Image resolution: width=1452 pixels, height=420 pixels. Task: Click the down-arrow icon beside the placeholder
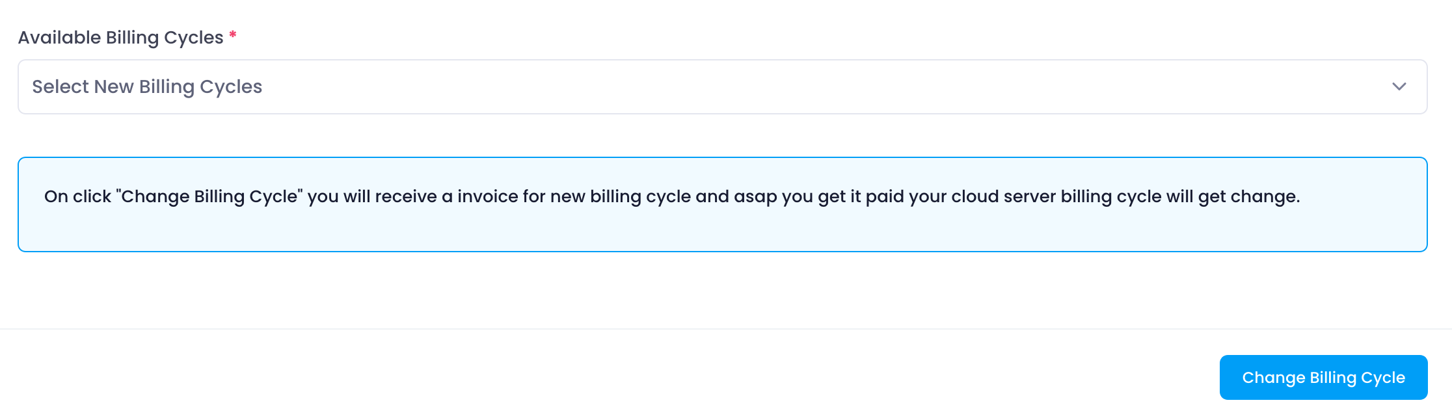[x=1399, y=86]
